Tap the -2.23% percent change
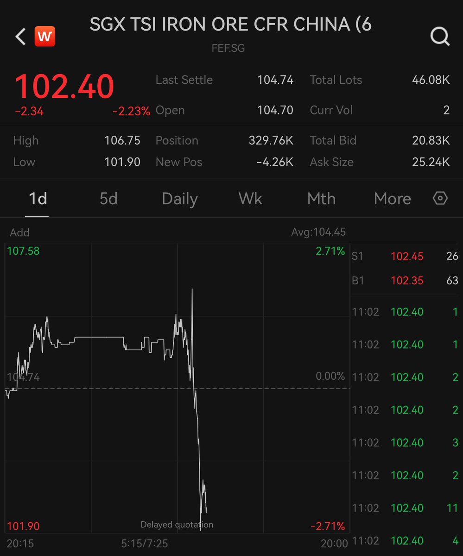The image size is (463, 556). pyautogui.click(x=131, y=111)
